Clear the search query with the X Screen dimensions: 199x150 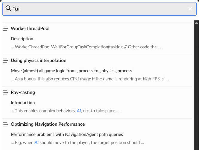pos(190,9)
